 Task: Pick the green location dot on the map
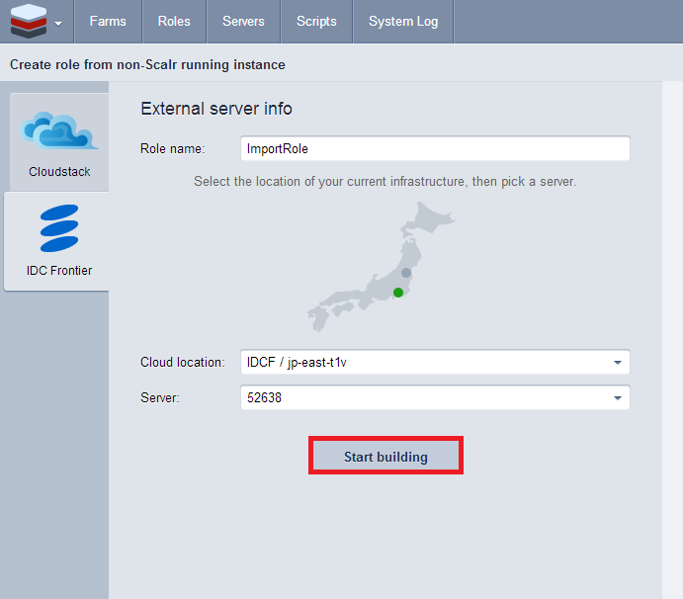398,293
